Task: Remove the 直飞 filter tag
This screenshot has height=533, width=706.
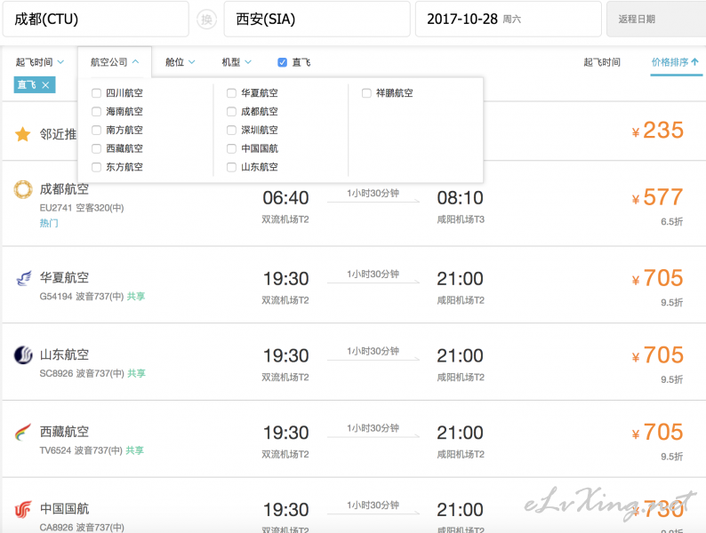Action: (45, 85)
